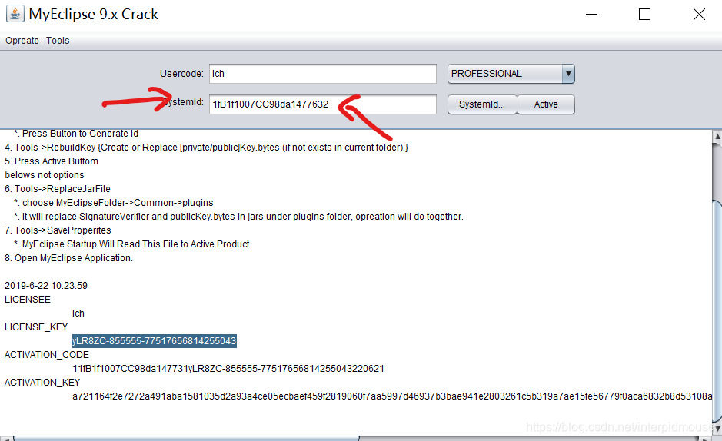Click the line 'MyEclipse Startup Will Read This File'
The height and width of the screenshot is (441, 722).
(132, 244)
